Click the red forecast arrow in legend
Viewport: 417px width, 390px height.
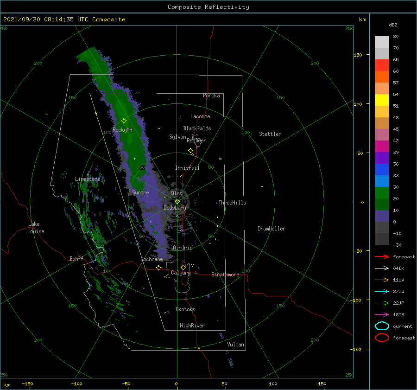point(382,256)
